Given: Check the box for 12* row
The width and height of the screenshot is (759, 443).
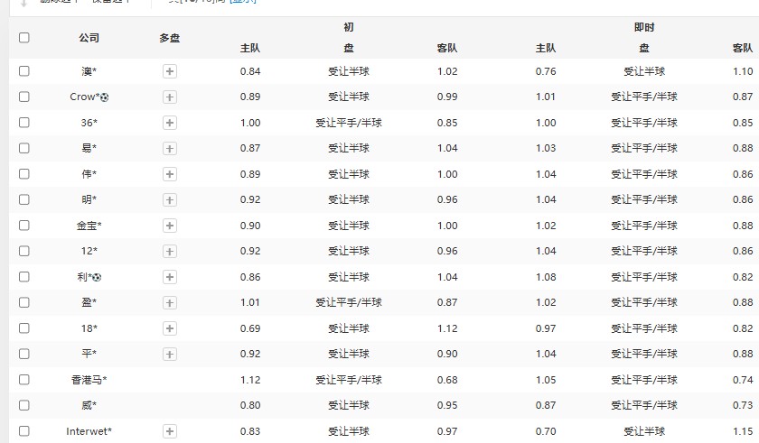Looking at the screenshot, I should point(23,251).
